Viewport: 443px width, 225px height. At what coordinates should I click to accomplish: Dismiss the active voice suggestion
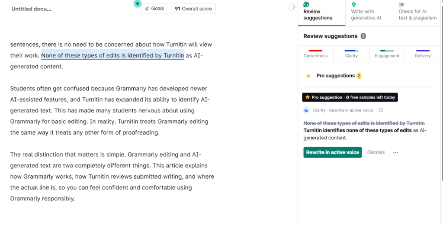376,152
